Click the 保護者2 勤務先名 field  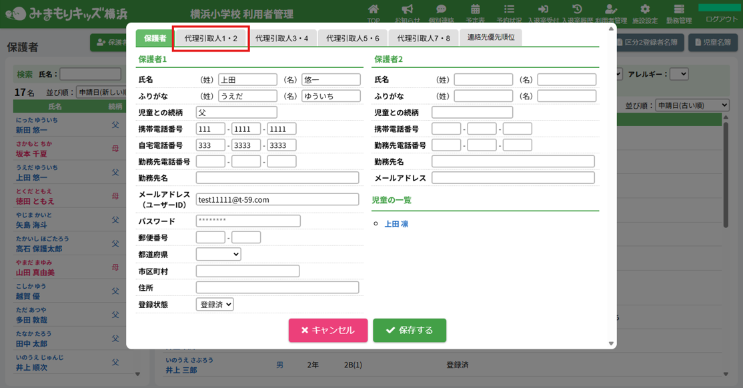pos(513,161)
